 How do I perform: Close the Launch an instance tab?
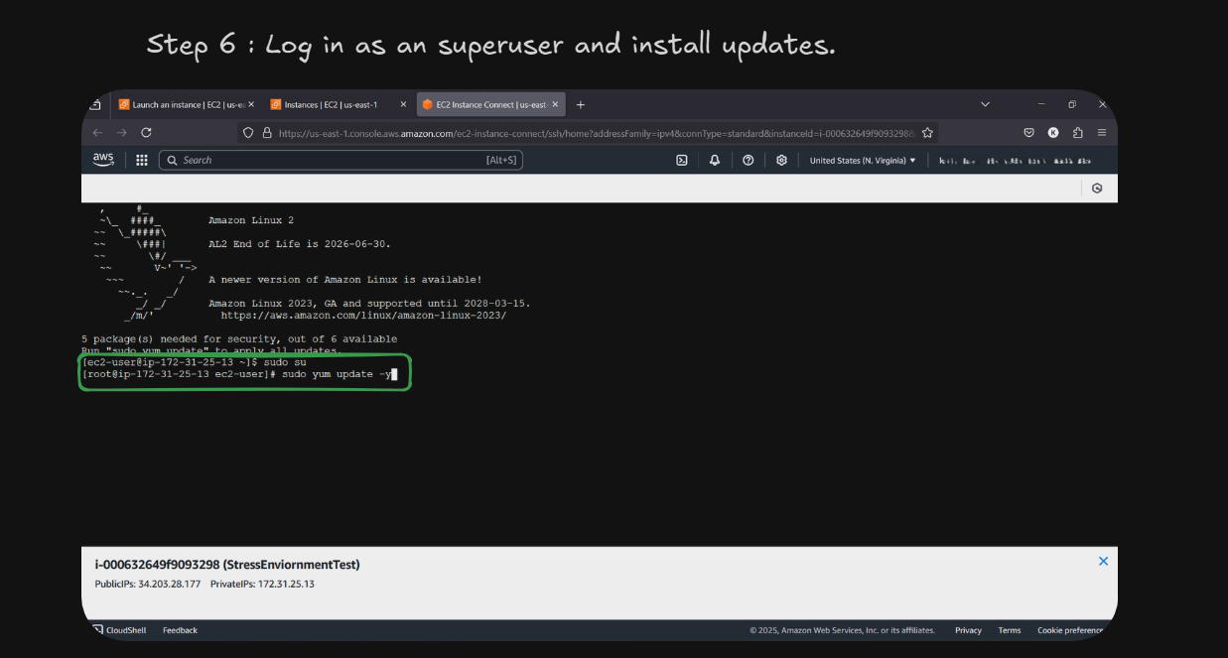(x=250, y=104)
